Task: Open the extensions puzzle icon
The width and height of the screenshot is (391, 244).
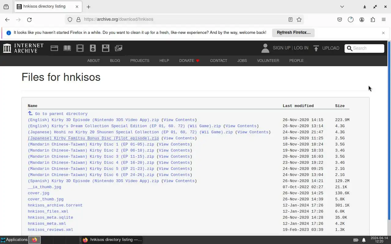Action: click(x=373, y=20)
